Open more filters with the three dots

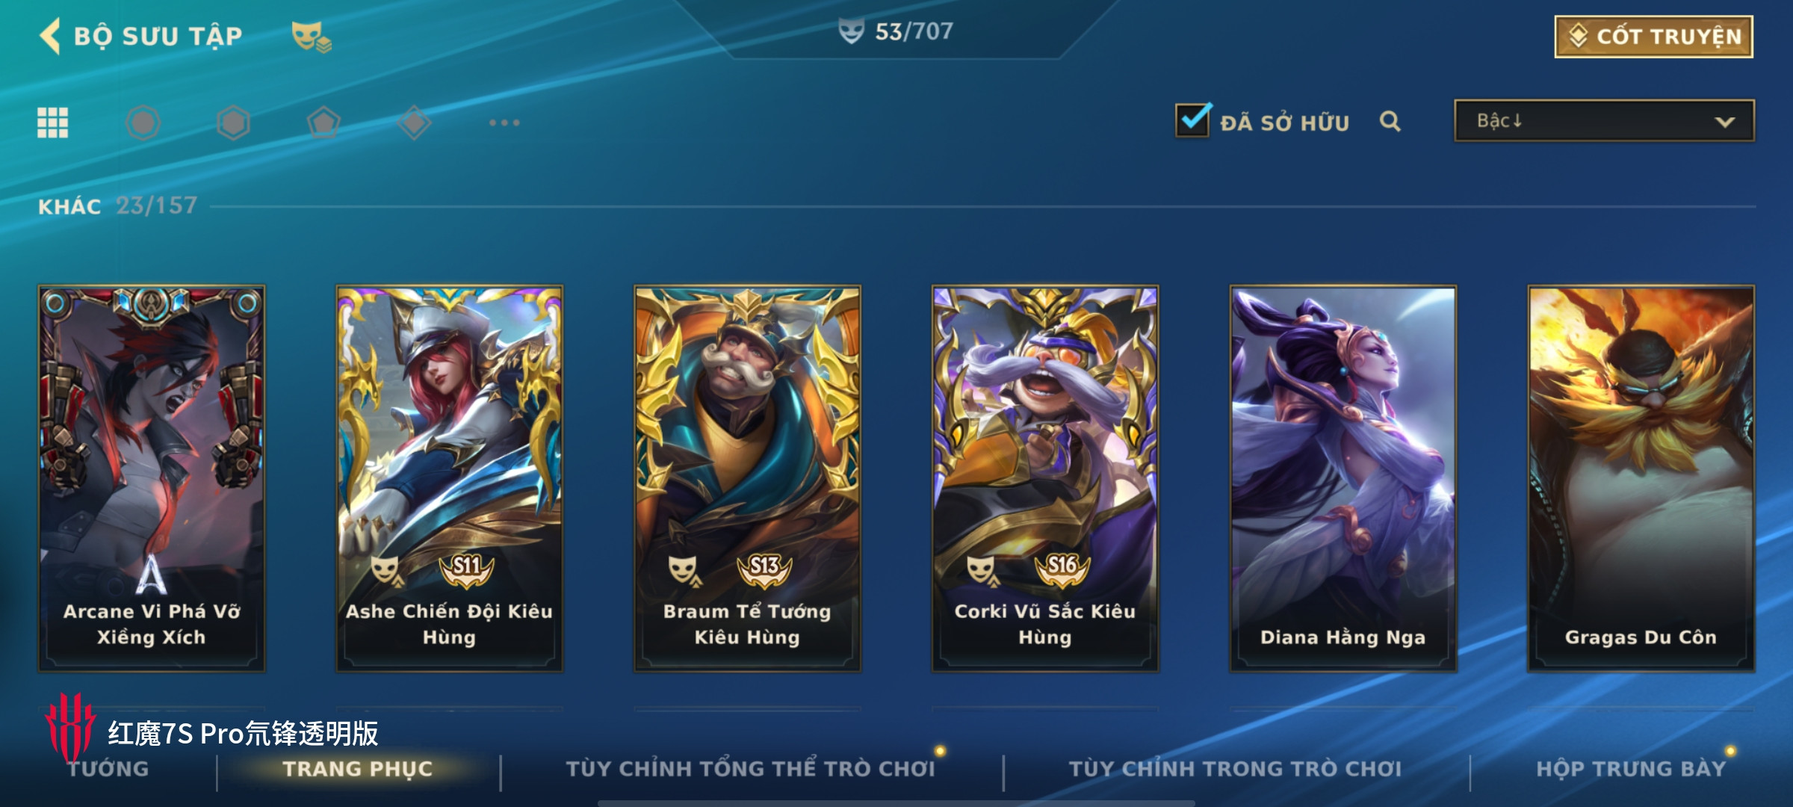(x=504, y=123)
